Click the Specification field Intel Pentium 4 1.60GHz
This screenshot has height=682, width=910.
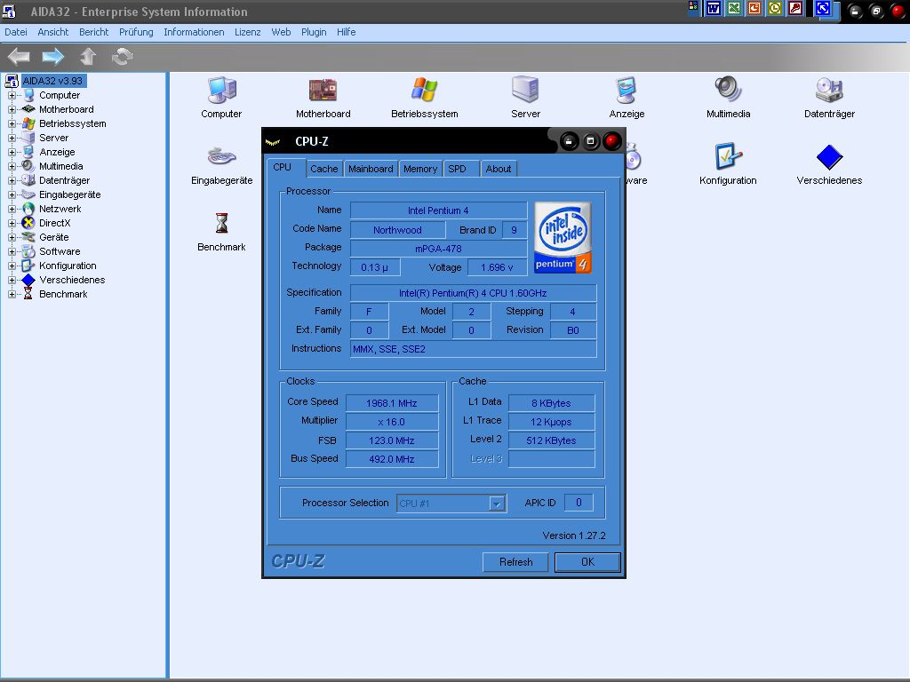(473, 293)
